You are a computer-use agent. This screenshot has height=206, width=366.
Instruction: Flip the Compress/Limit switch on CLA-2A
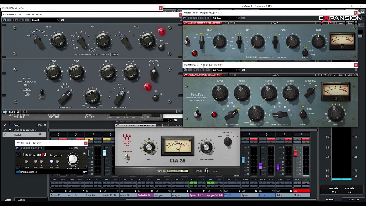click(127, 157)
